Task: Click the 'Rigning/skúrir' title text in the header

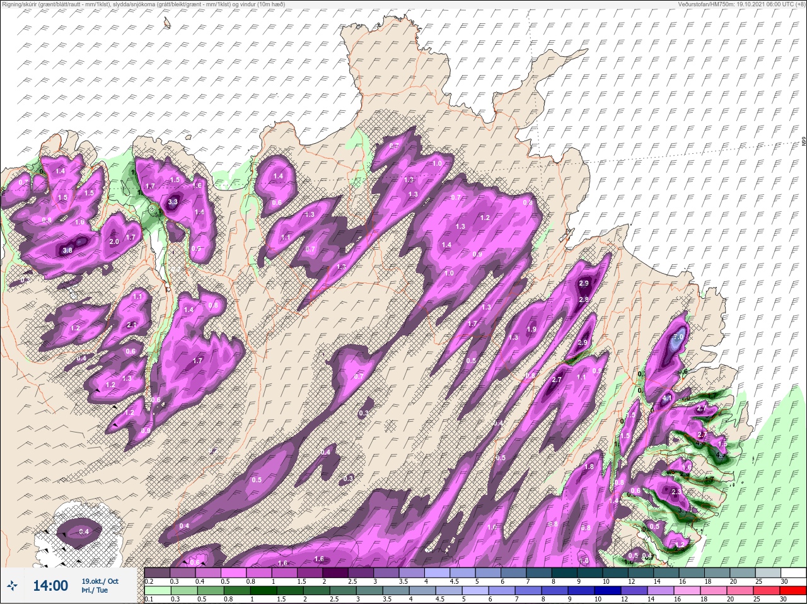Action: coord(21,4)
